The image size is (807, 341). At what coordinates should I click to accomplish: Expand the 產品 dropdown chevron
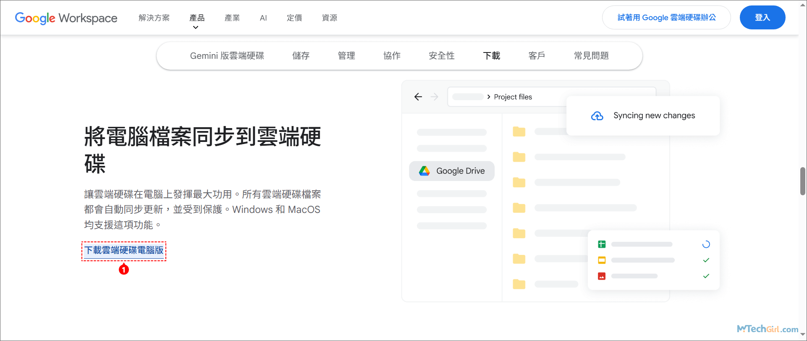pos(196,28)
